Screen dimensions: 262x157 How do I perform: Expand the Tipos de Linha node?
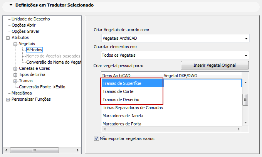tap(15, 74)
